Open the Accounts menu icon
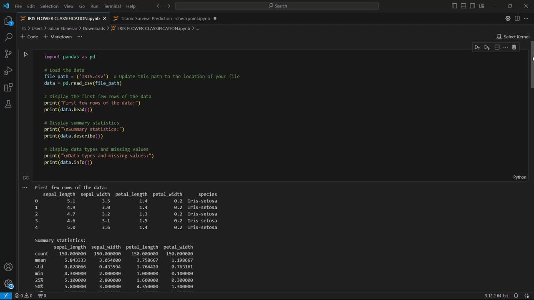This screenshot has height=300, width=534. click(x=8, y=267)
